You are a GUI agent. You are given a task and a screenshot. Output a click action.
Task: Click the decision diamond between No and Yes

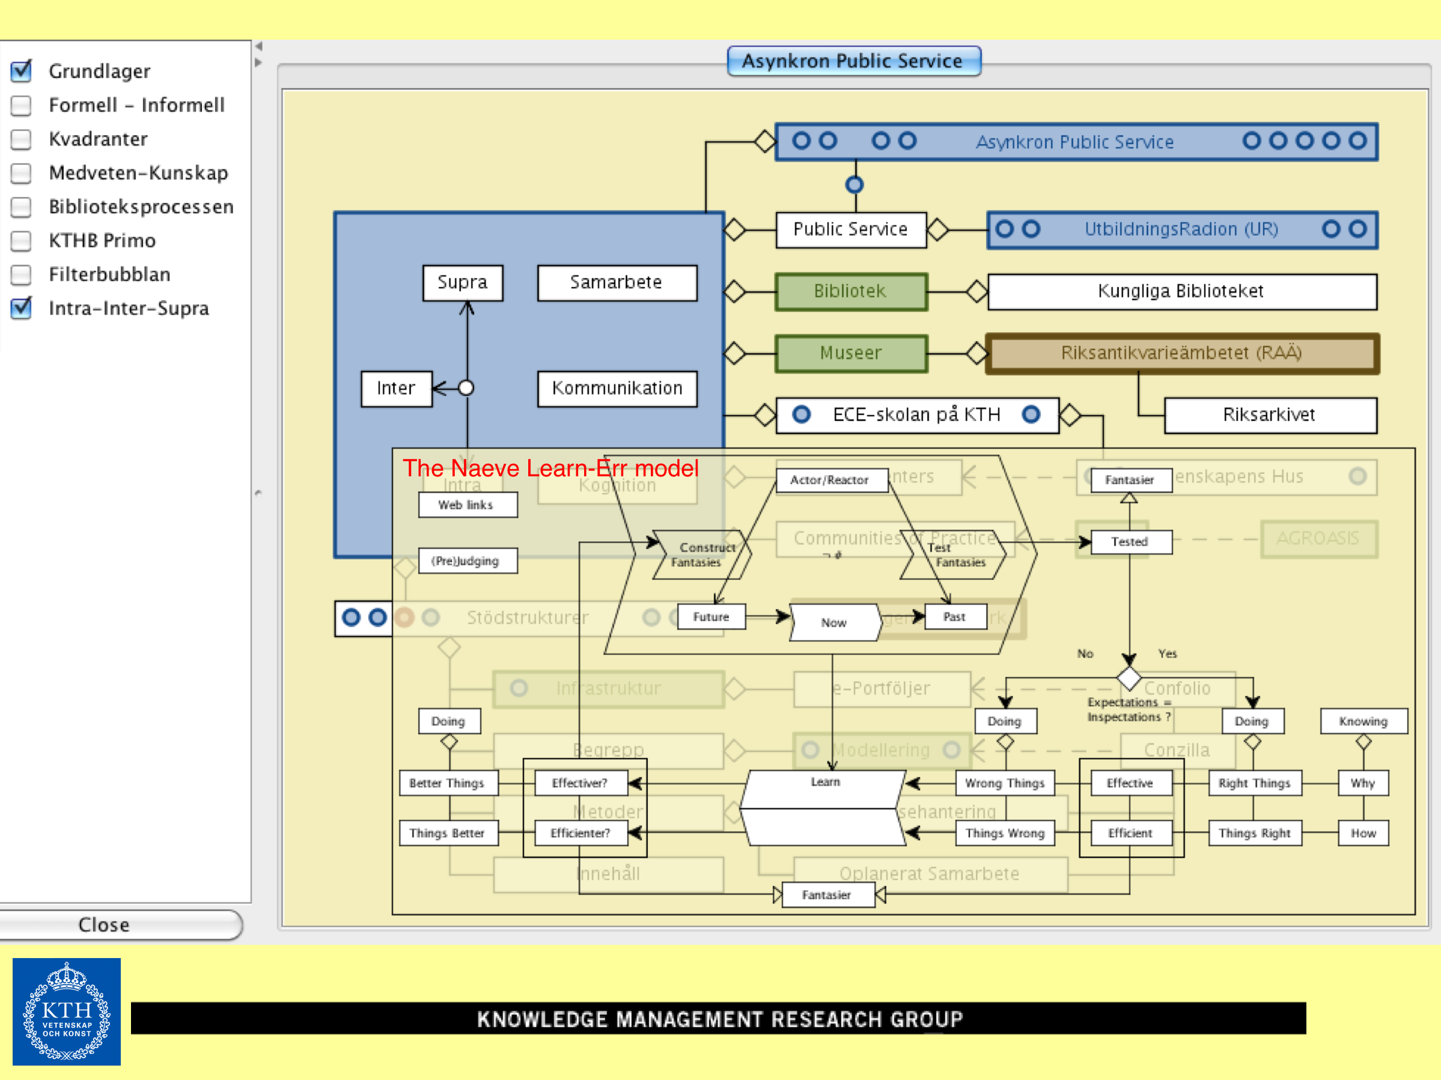point(1129,678)
